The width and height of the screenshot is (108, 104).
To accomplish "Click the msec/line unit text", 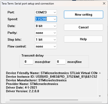I will (75, 62).
